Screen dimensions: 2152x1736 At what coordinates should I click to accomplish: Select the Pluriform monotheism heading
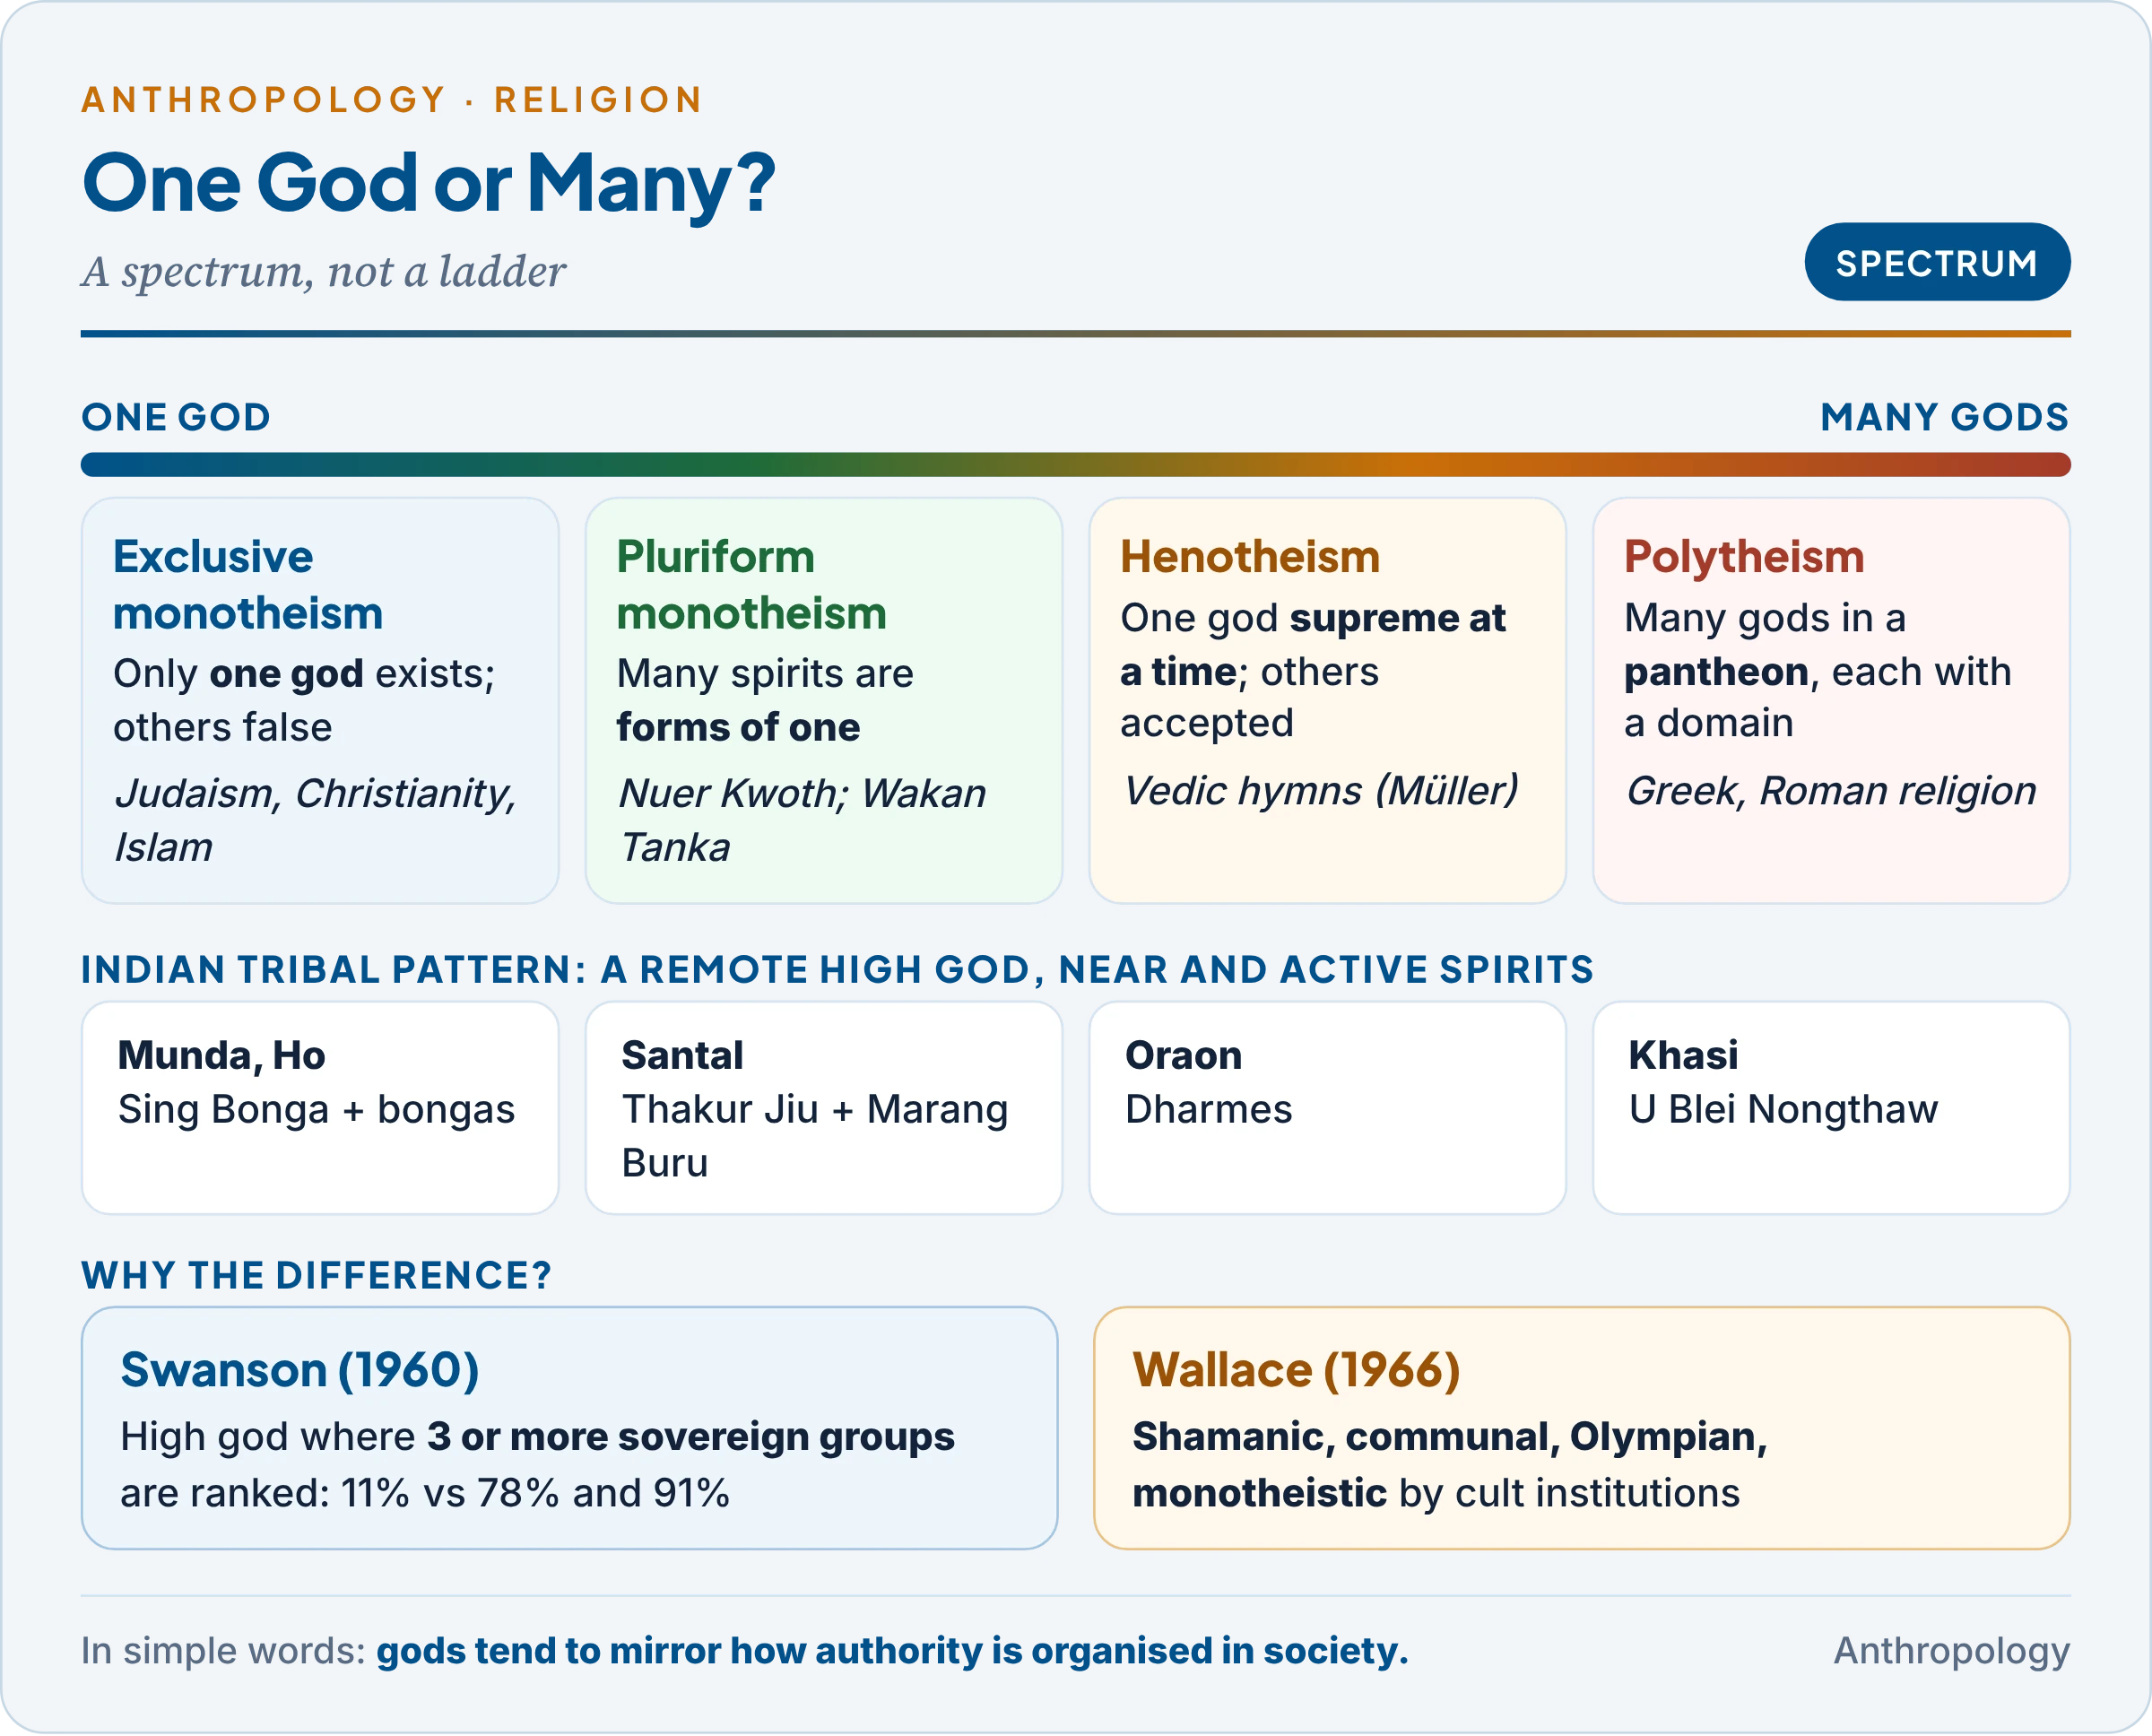coord(752,585)
